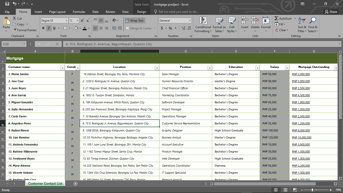This screenshot has width=343, height=193.
Task: Open the font name Segoe UI dropdown
Action: [x=67, y=21]
